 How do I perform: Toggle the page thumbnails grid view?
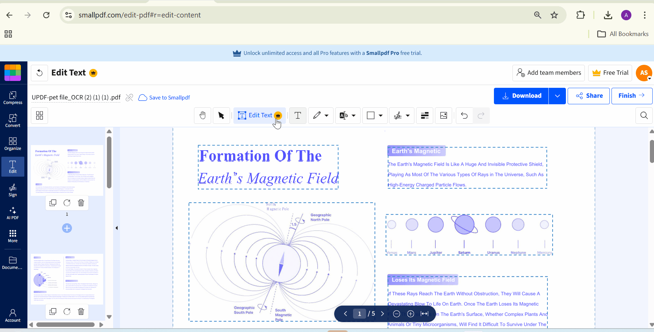pyautogui.click(x=39, y=116)
